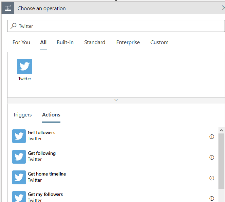Click the Get following Twitter icon

click(x=19, y=157)
